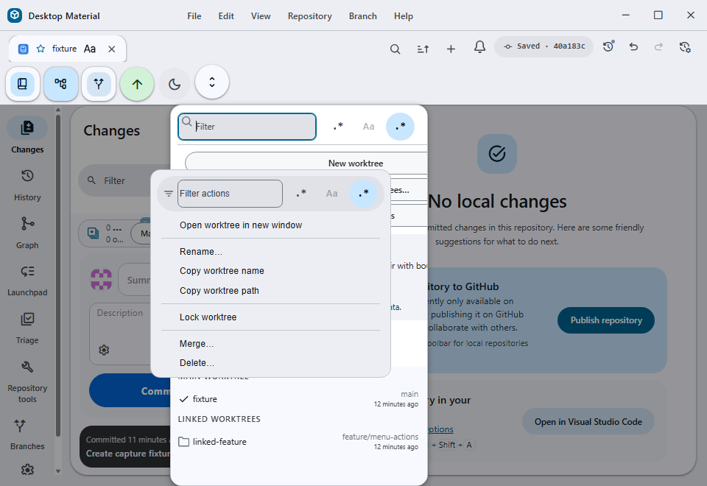Toggle match case Aa in worktree filter
Viewport: 707px width, 486px height.
click(368, 126)
